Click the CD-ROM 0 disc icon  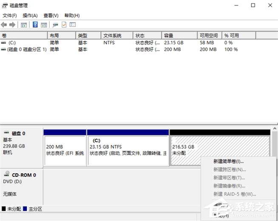pos(7,173)
